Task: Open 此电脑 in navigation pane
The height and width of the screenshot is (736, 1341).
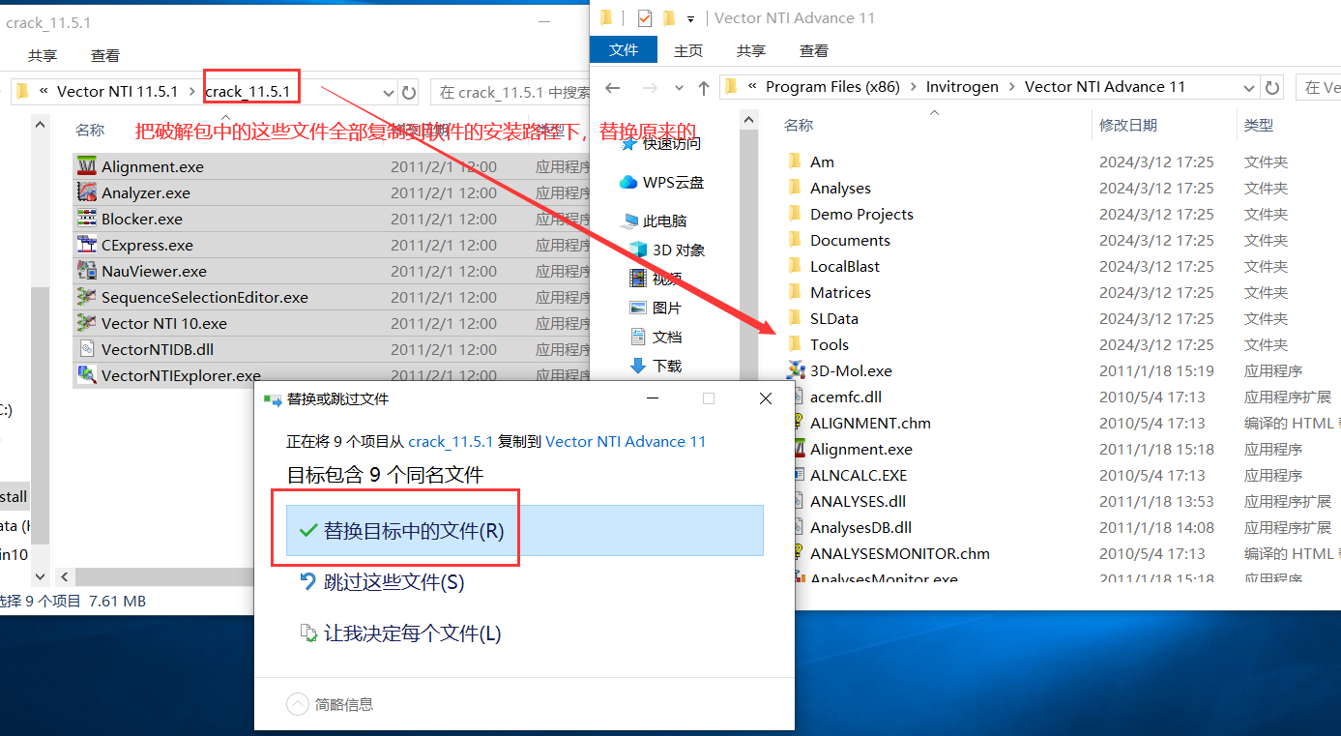Action: point(656,221)
